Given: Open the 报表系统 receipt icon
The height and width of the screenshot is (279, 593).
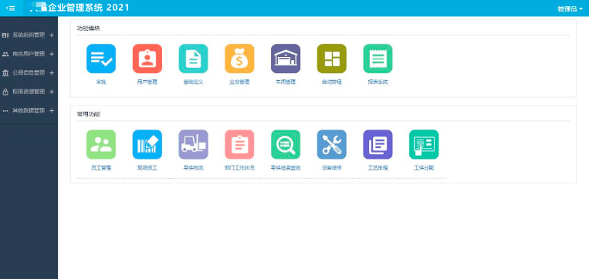Looking at the screenshot, I should pyautogui.click(x=378, y=59).
